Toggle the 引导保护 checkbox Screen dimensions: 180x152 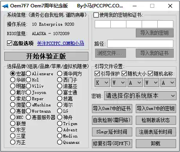click(97, 74)
